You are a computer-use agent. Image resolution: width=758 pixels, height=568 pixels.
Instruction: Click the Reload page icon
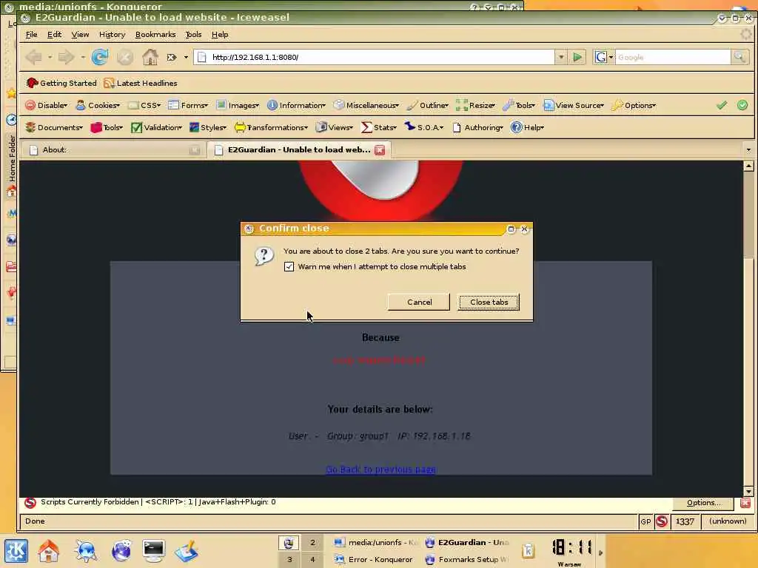[100, 57]
